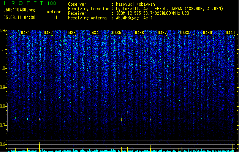This screenshot has width=239, height=152.
Task: Click the 0440 time marker
Action: coord(230,33)
